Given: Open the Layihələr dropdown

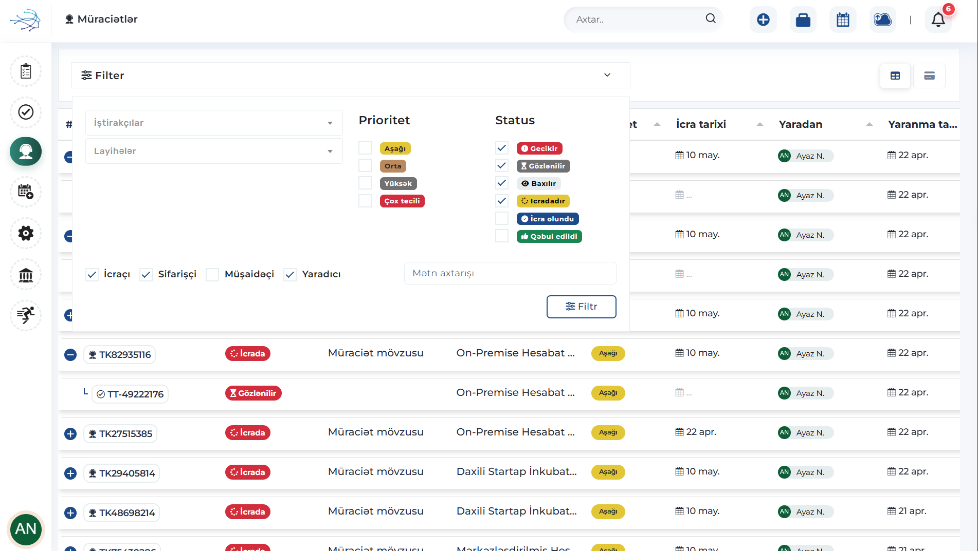Looking at the screenshot, I should [x=214, y=151].
